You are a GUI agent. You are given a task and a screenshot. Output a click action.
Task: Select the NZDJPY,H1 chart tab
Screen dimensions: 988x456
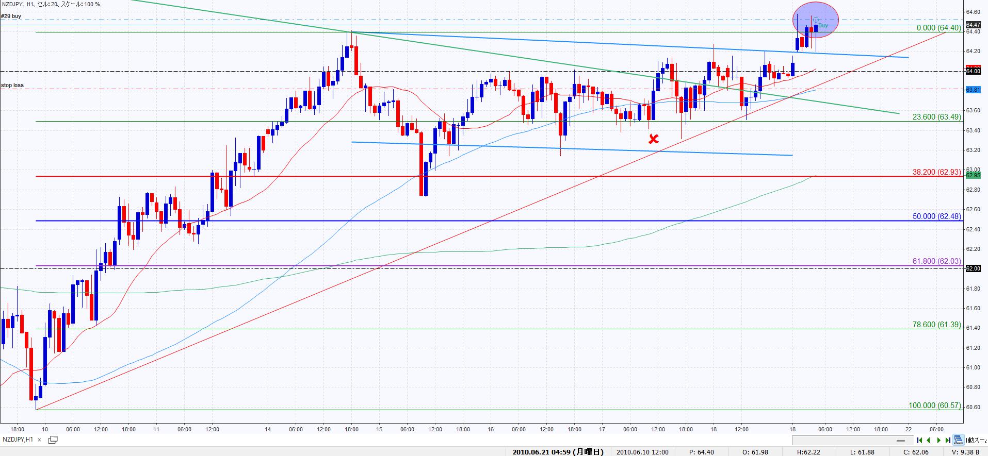[x=19, y=440]
